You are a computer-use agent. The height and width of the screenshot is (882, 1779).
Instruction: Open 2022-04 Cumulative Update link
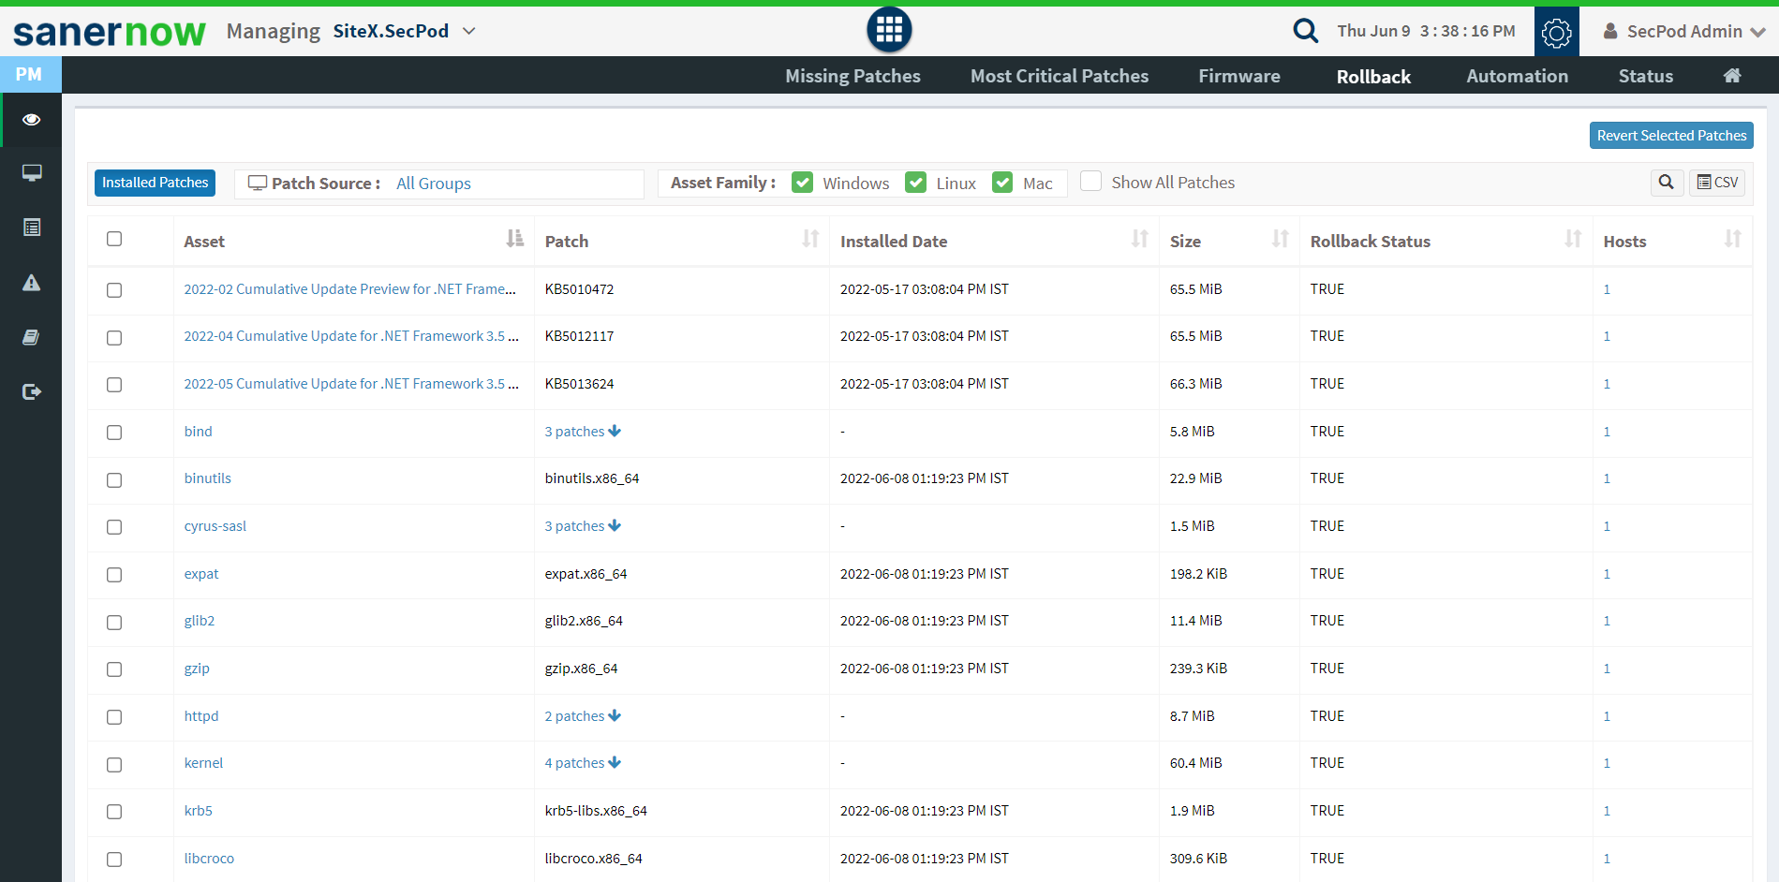point(351,336)
